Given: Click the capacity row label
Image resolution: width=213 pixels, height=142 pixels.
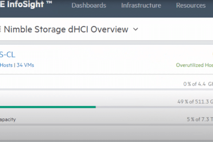Looking at the screenshot, I should pyautogui.click(x=8, y=119).
